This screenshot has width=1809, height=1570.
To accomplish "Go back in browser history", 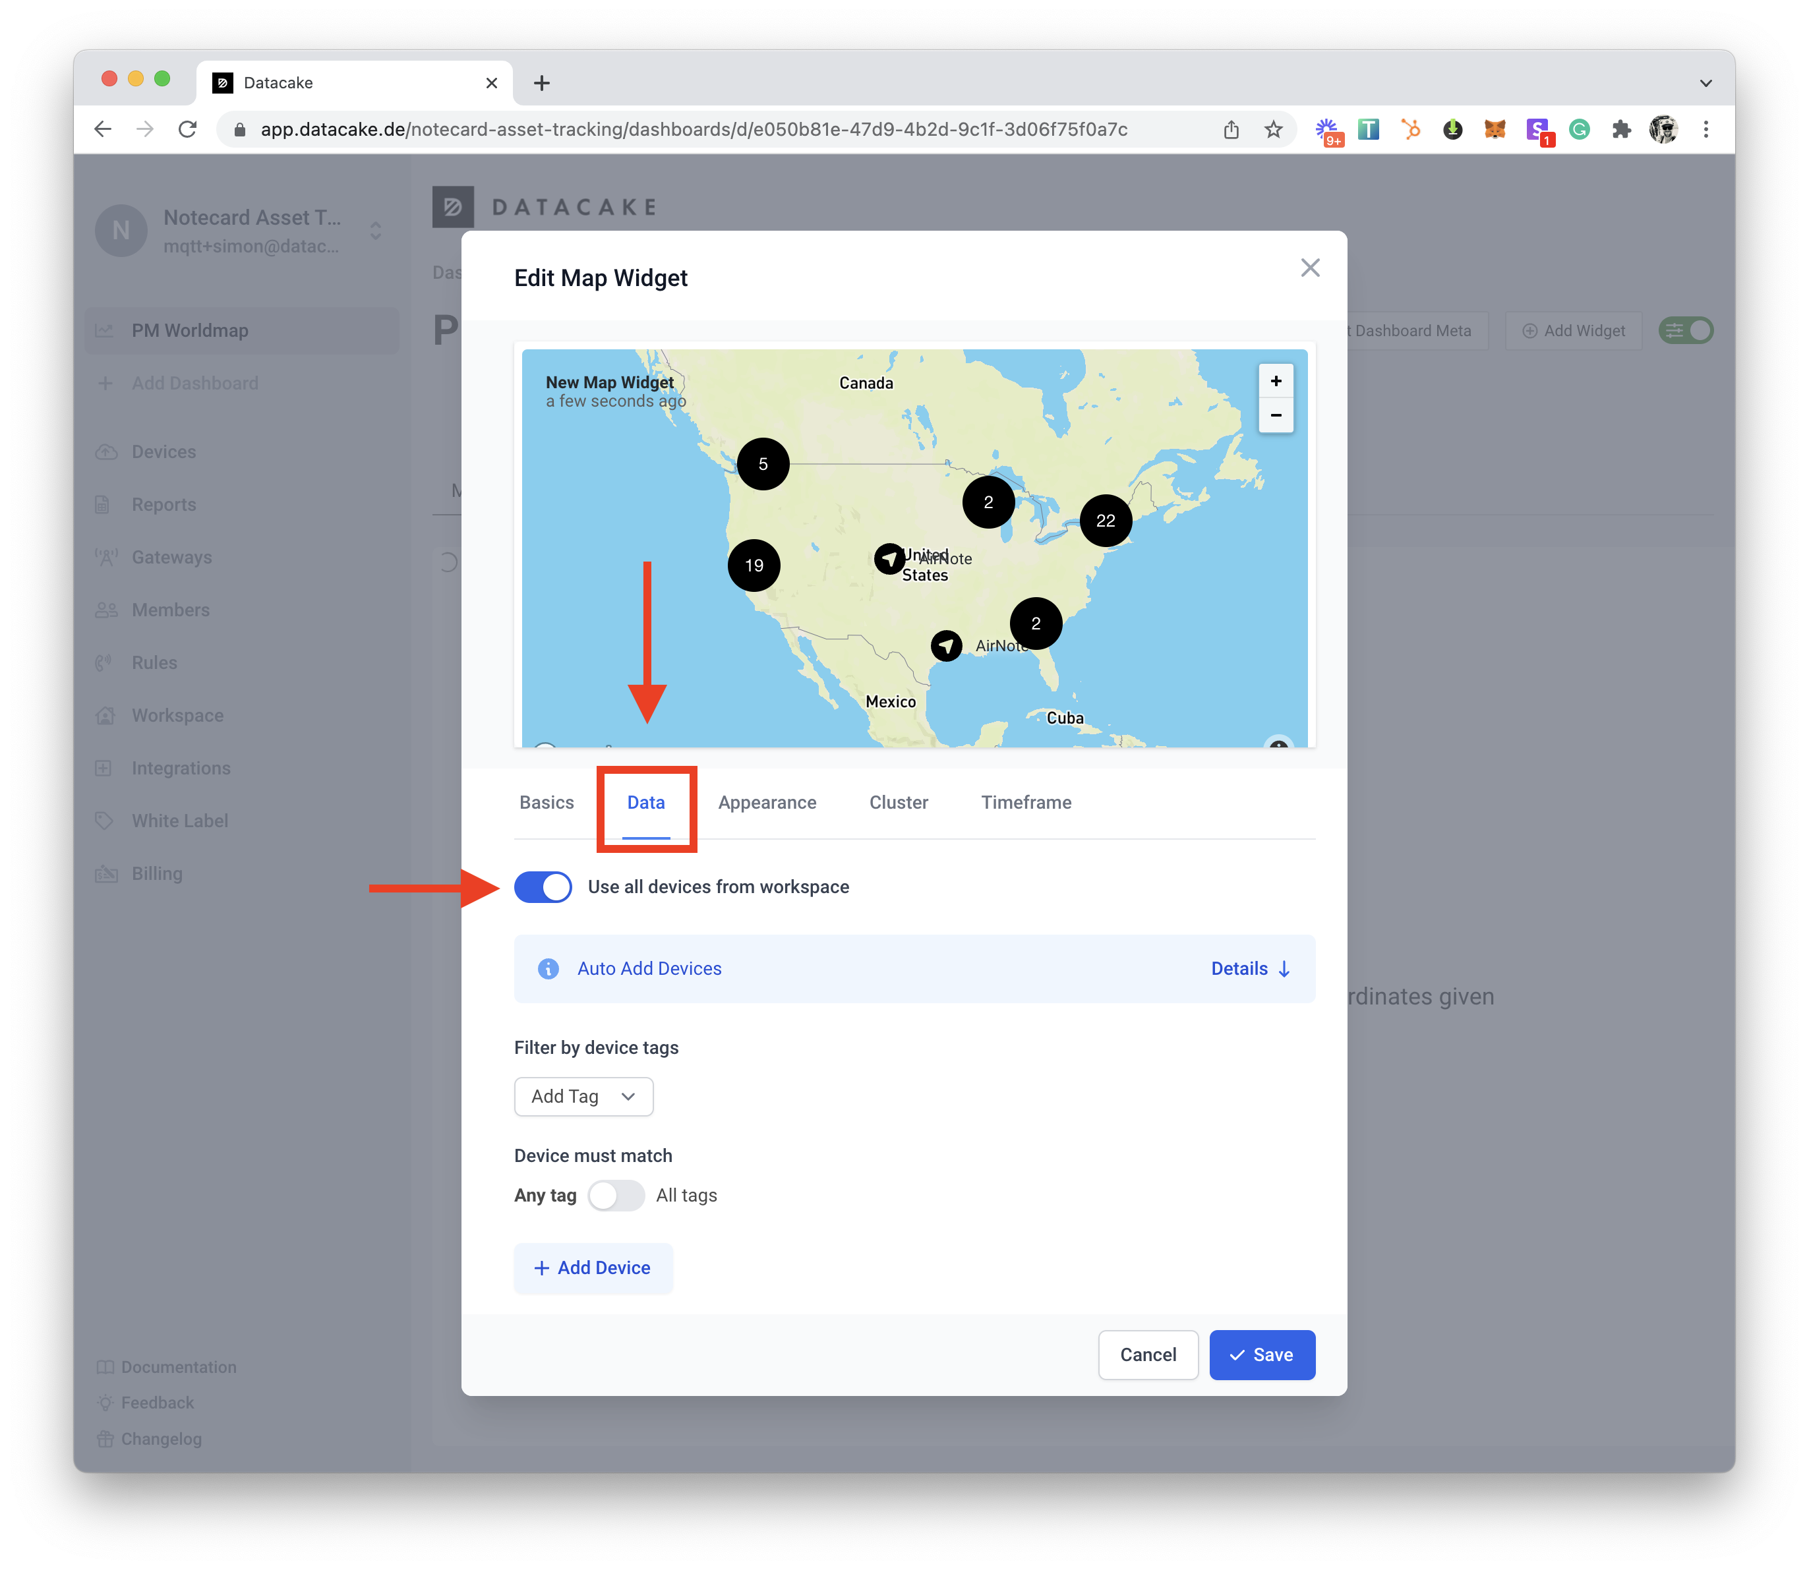I will 103,130.
